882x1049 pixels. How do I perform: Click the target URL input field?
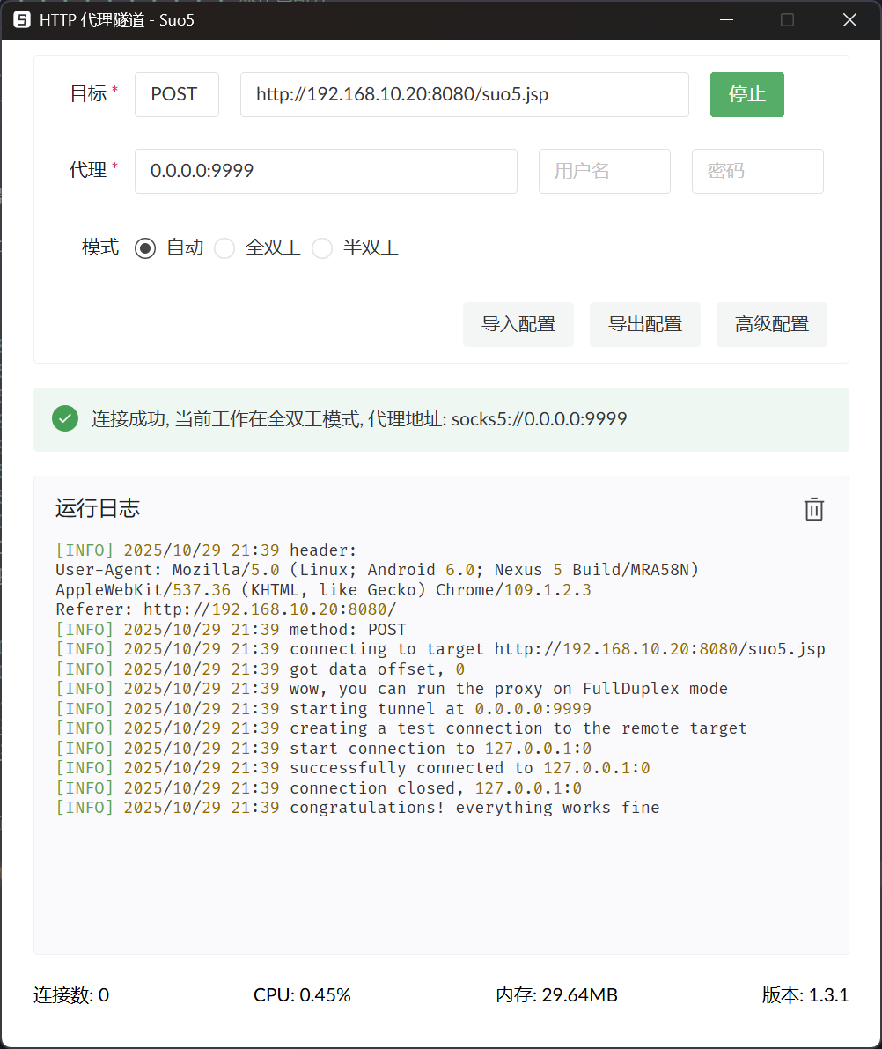464,94
